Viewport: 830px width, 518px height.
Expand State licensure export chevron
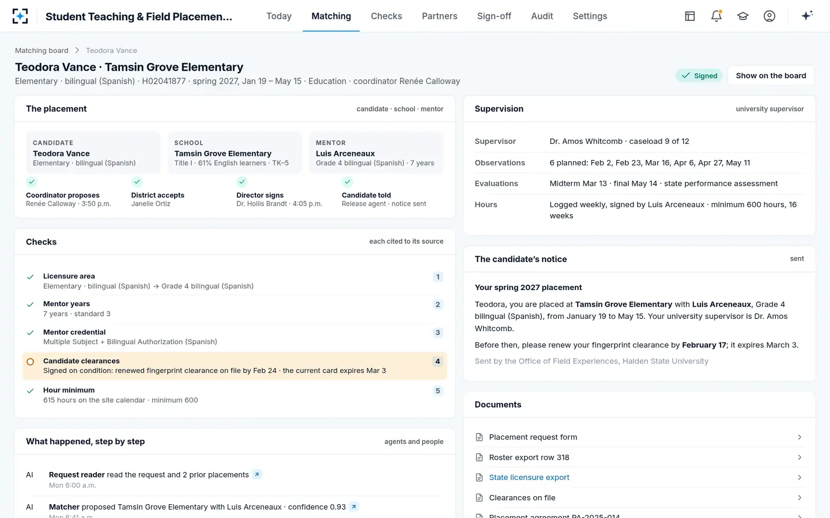pos(799,478)
